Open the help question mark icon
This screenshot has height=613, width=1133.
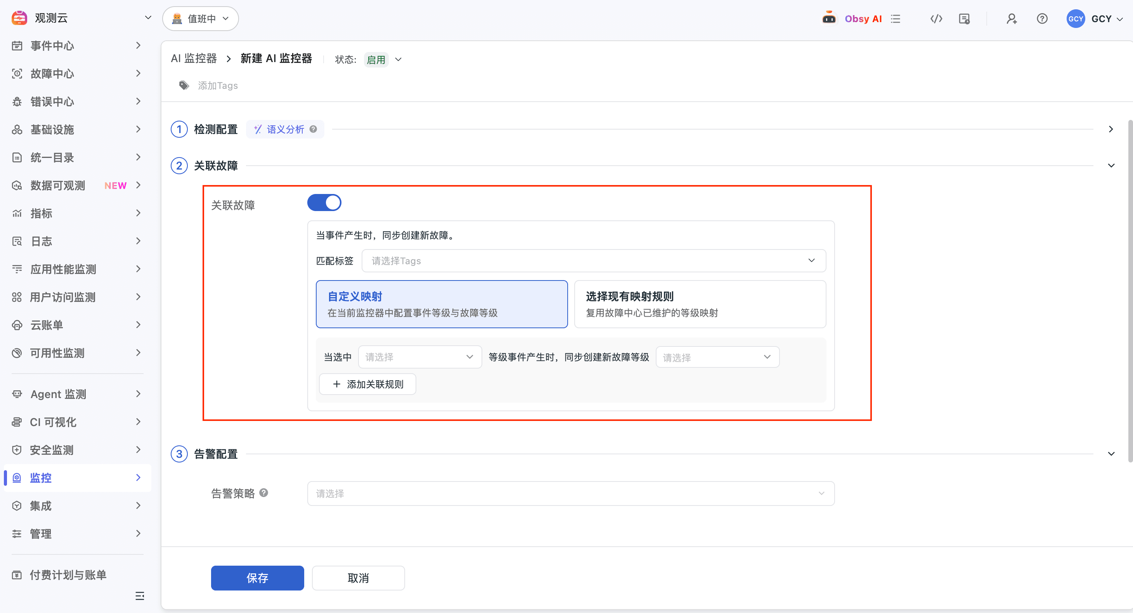[1042, 19]
